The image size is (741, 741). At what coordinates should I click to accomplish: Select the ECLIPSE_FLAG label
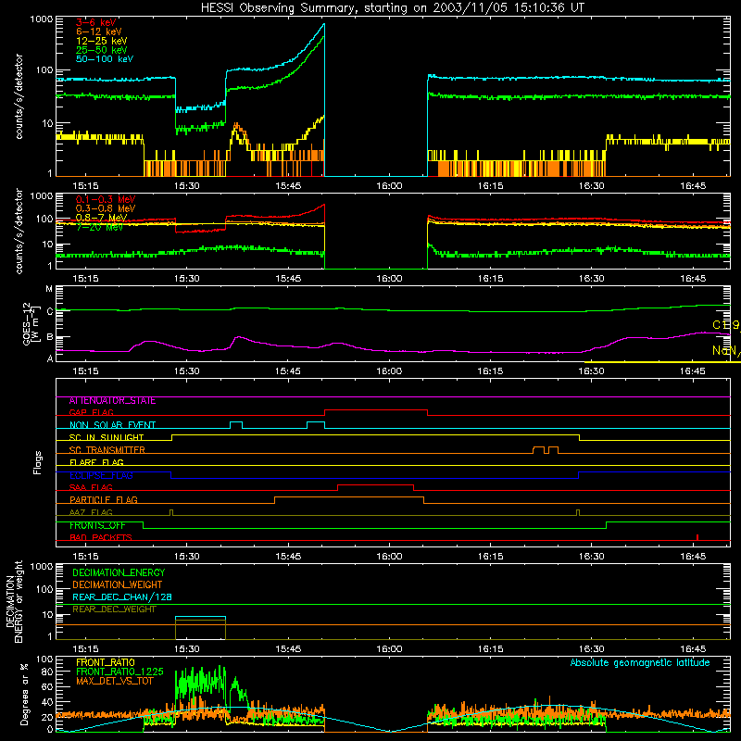[101, 475]
